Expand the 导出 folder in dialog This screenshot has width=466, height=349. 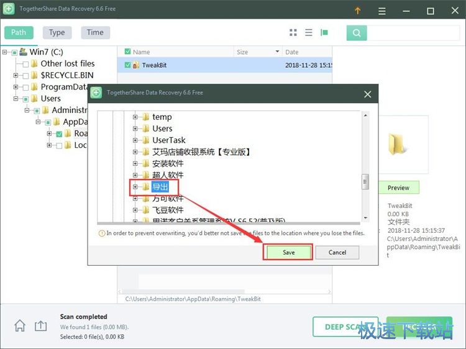(135, 187)
